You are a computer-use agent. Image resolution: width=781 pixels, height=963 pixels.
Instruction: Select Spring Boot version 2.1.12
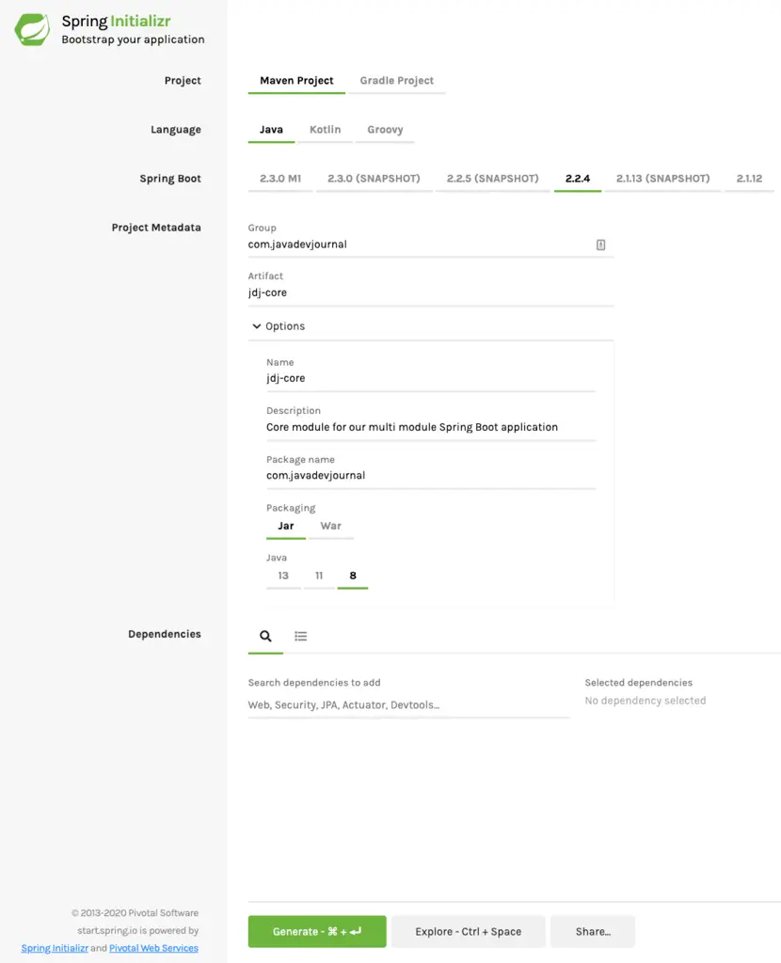point(749,179)
